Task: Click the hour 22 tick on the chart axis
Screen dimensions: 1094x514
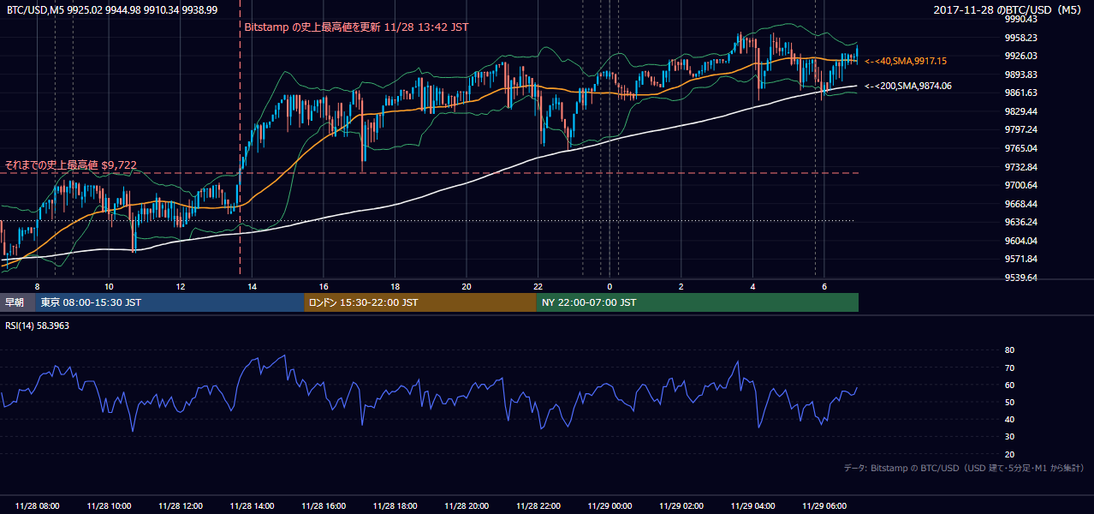Action: [538, 286]
